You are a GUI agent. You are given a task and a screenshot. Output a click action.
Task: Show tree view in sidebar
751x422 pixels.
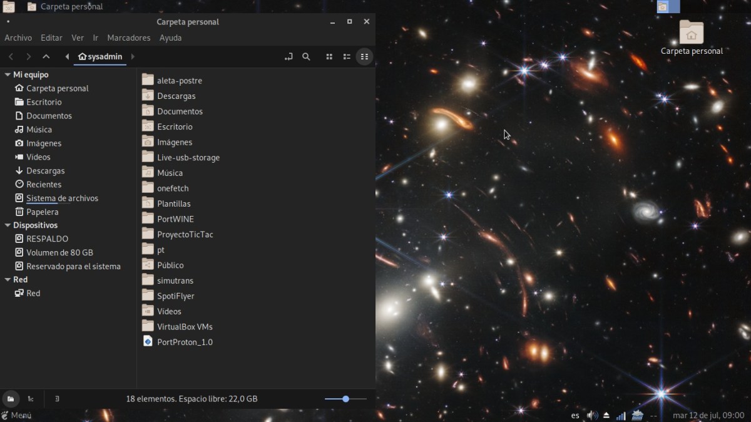[x=30, y=399]
